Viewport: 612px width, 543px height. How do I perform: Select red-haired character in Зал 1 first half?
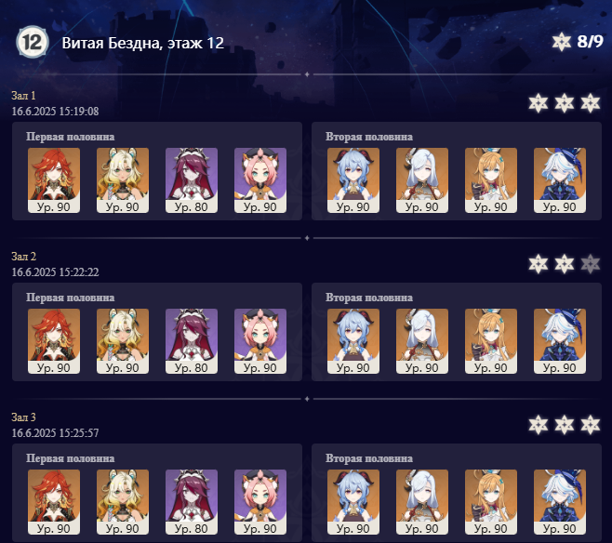54,180
